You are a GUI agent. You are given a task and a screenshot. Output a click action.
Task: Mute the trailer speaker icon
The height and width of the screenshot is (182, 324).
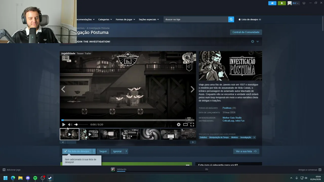click(x=70, y=124)
